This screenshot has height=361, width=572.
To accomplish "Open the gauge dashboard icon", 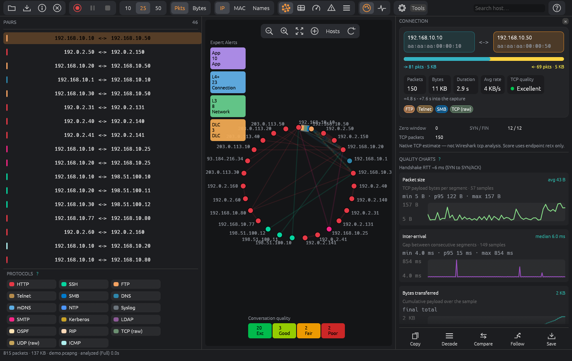I will pyautogui.click(x=316, y=8).
